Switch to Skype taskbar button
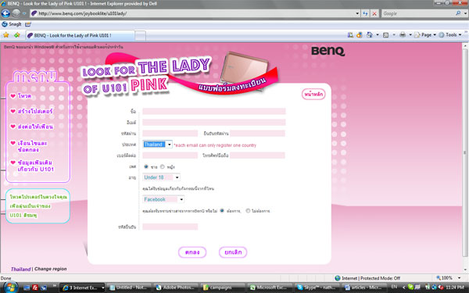The image size is (469, 293). tap(317, 288)
